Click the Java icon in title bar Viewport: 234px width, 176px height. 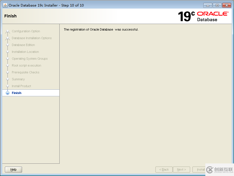click(5, 5)
